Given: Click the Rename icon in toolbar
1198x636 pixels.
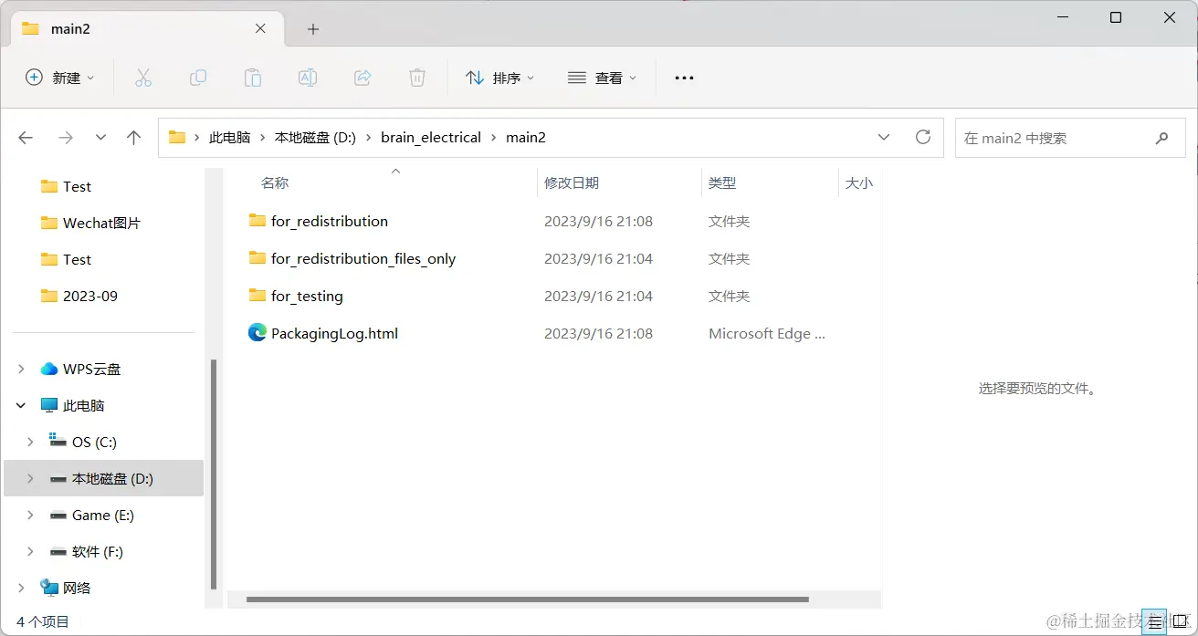Looking at the screenshot, I should 308,78.
